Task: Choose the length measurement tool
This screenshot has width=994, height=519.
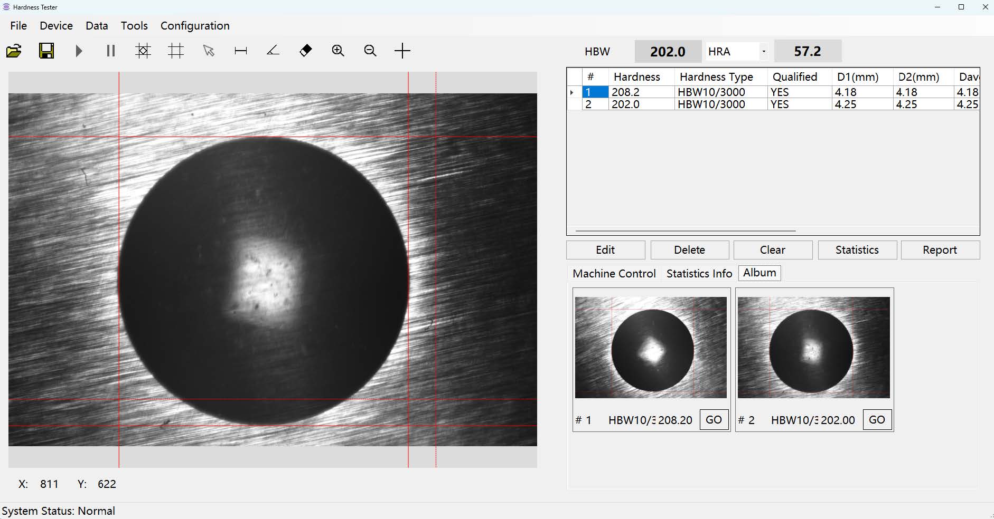Action: 241,51
